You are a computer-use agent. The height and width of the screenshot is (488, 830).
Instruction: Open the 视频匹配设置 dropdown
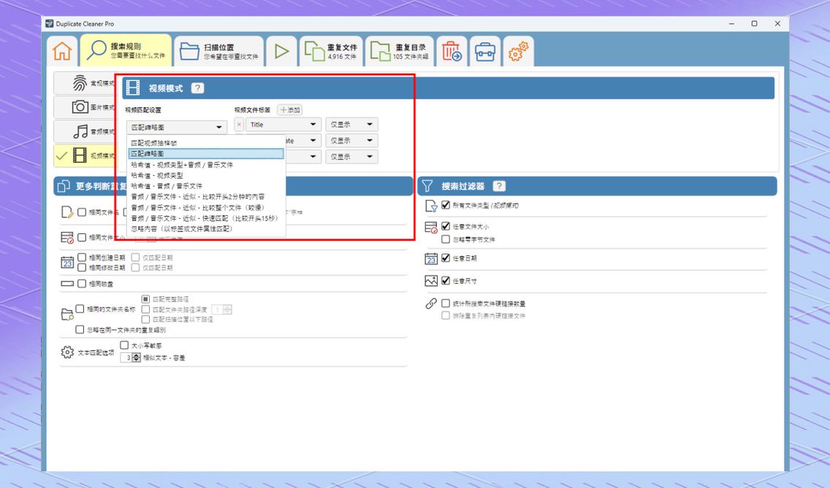(x=175, y=125)
